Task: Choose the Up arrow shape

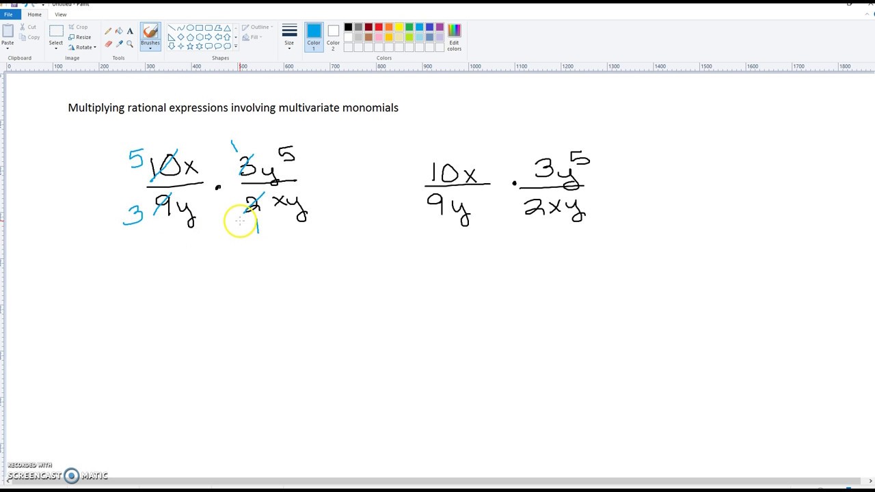Action: (x=228, y=37)
